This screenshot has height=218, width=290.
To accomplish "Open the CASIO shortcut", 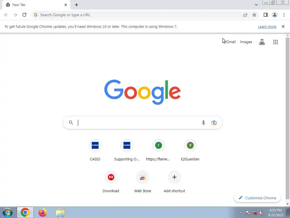I will pos(95,150).
